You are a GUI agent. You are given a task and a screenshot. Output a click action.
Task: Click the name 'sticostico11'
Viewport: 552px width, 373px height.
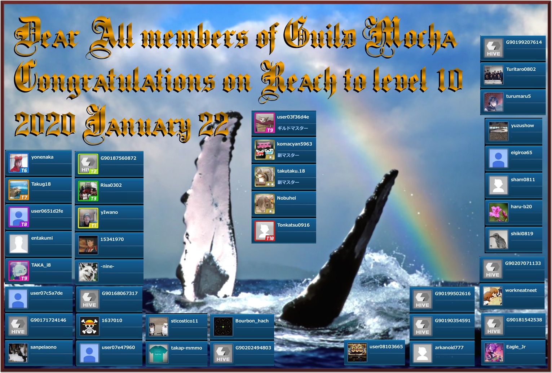(184, 321)
